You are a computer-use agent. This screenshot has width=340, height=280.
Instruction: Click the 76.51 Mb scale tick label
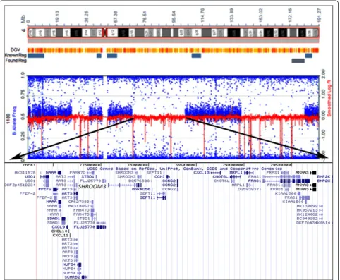click(145, 16)
